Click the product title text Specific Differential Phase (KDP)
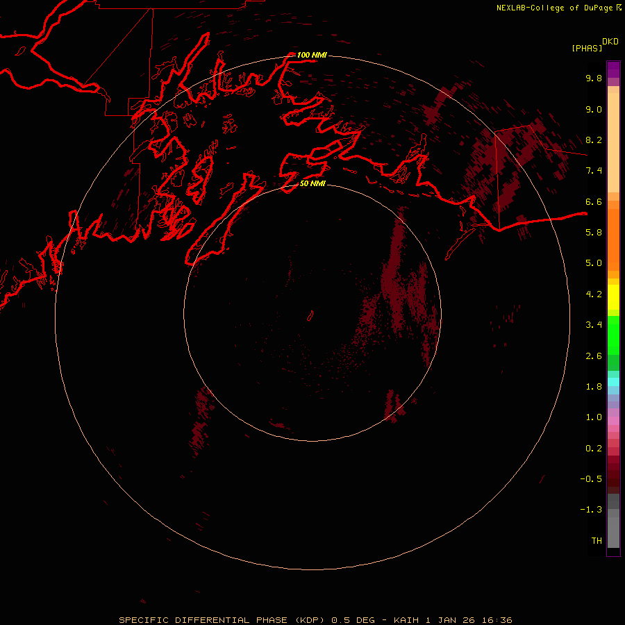Viewport: 625px width, 625px height. point(223,620)
